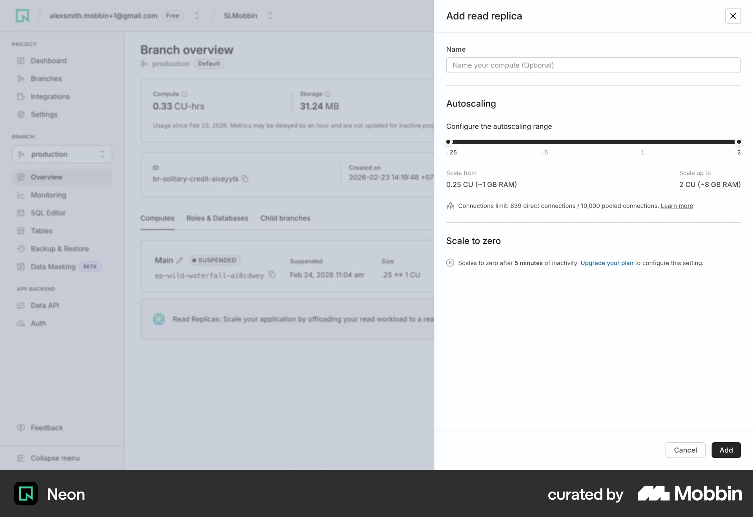This screenshot has height=517, width=753.
Task: Open the SLMobbin project switcher chevrons
Action: 270,16
